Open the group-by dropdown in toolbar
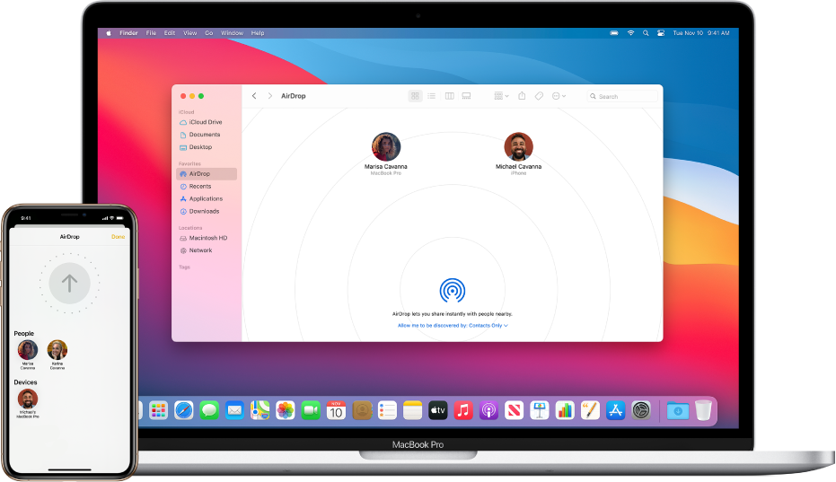The image size is (836, 482). 501,96
